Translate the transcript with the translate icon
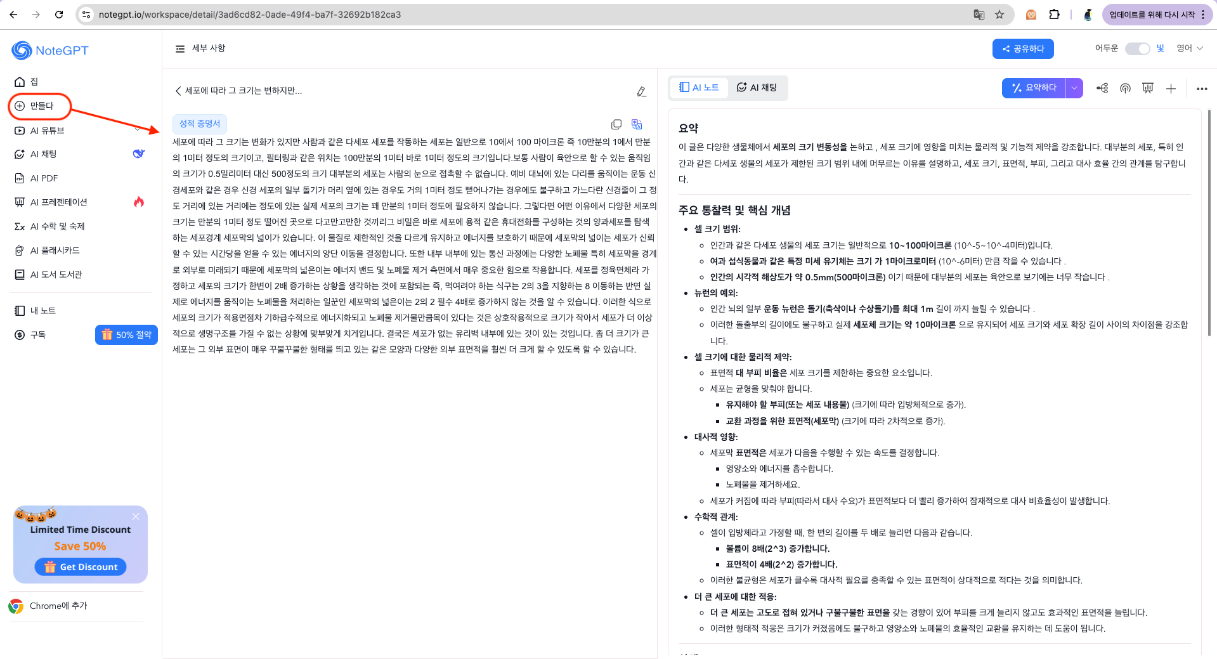The image size is (1217, 659). tap(637, 124)
